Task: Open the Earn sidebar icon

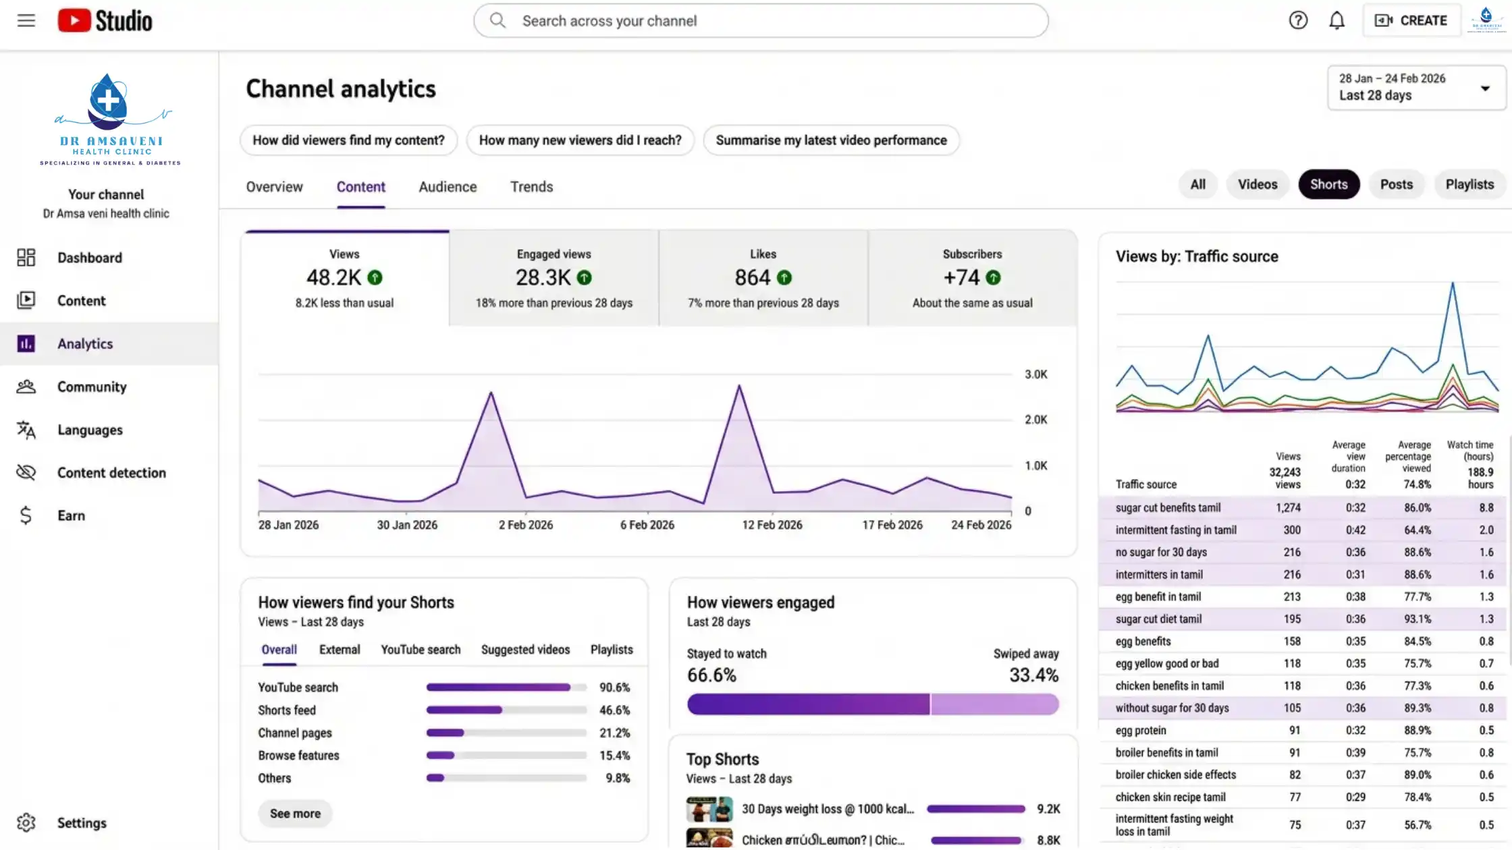Action: pos(26,515)
